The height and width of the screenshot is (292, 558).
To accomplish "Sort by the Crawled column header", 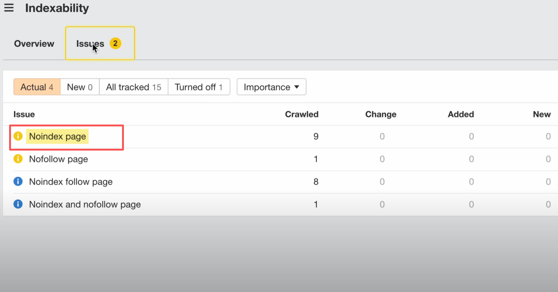I will 301,114.
